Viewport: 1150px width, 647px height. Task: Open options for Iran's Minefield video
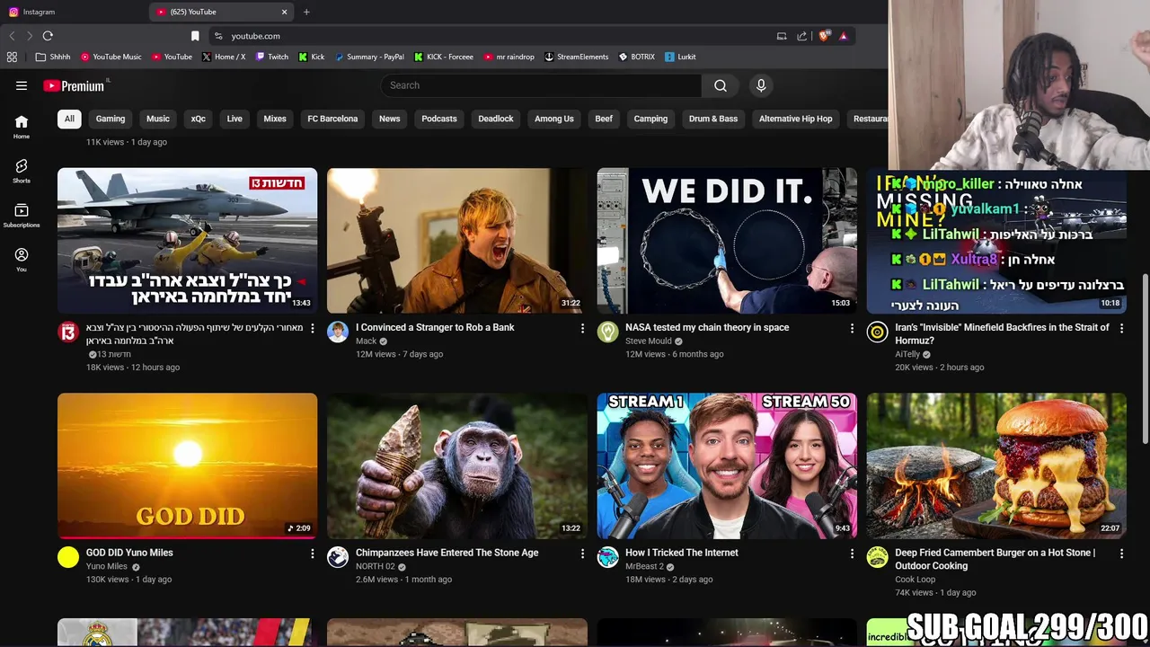click(1121, 328)
